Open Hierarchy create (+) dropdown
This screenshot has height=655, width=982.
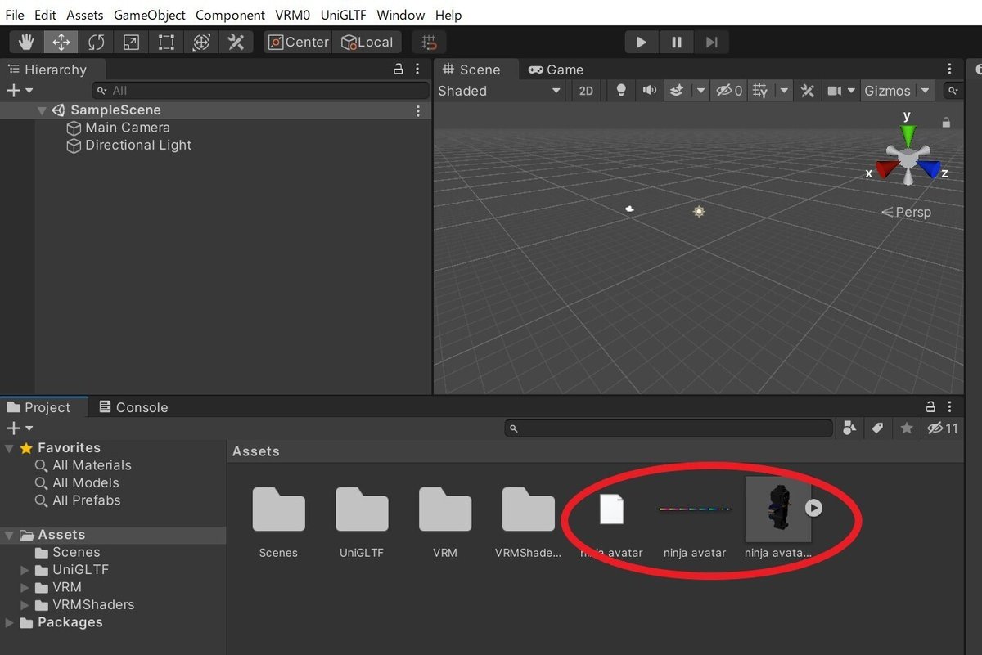point(20,91)
